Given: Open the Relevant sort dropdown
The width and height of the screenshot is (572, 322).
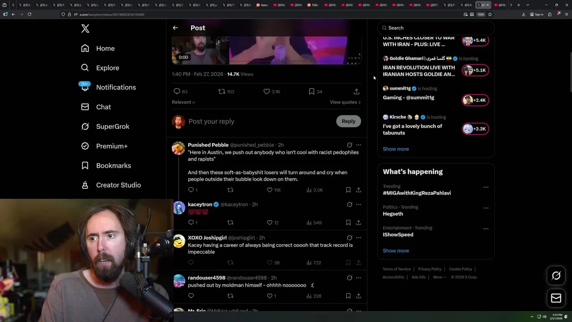Looking at the screenshot, I should pyautogui.click(x=183, y=102).
